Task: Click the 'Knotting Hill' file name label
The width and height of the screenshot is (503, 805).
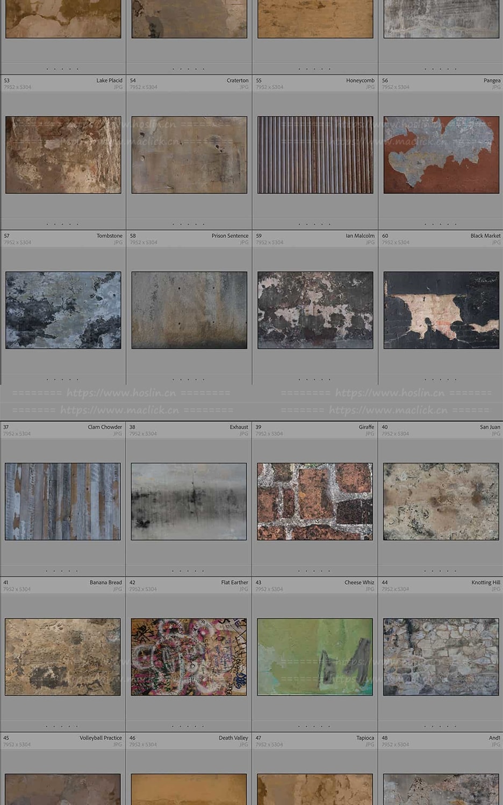Action: click(486, 583)
